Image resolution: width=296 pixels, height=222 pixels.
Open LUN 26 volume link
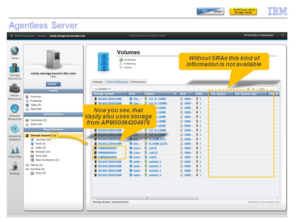pos(153,148)
